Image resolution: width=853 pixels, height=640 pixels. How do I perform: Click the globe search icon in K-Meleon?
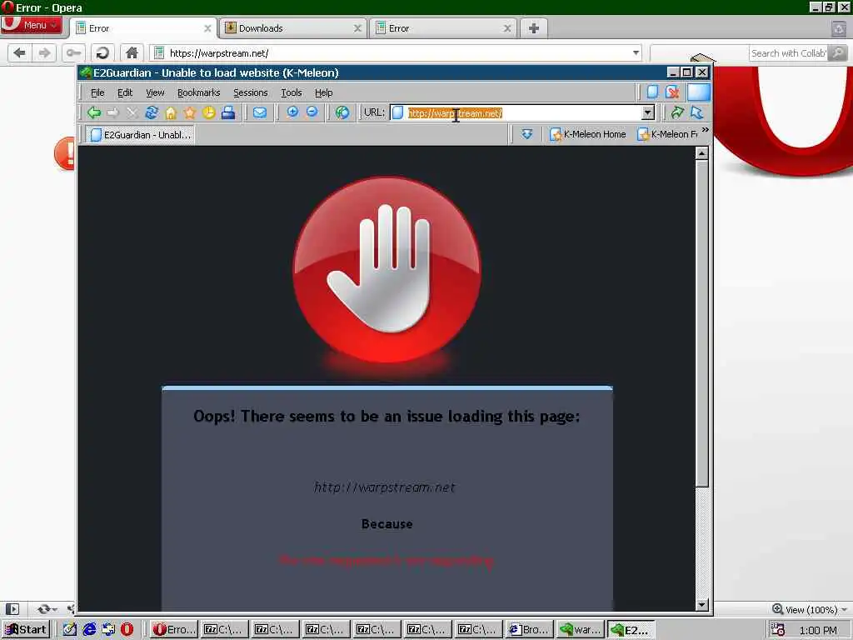coord(342,112)
